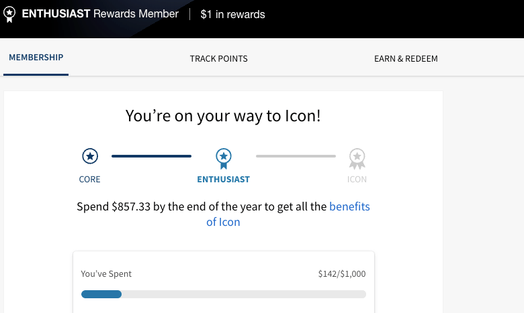Click the CORE tier label
Image resolution: width=524 pixels, height=313 pixels.
click(89, 180)
